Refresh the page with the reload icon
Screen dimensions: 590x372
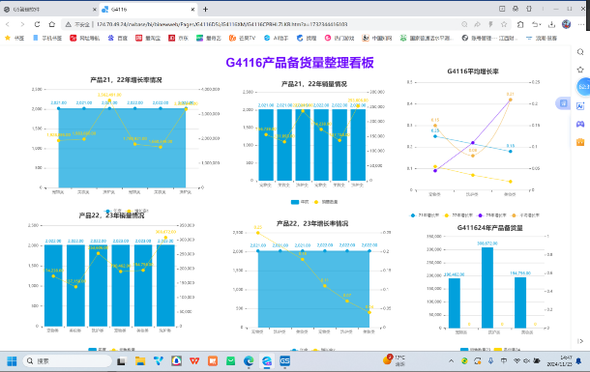click(37, 24)
